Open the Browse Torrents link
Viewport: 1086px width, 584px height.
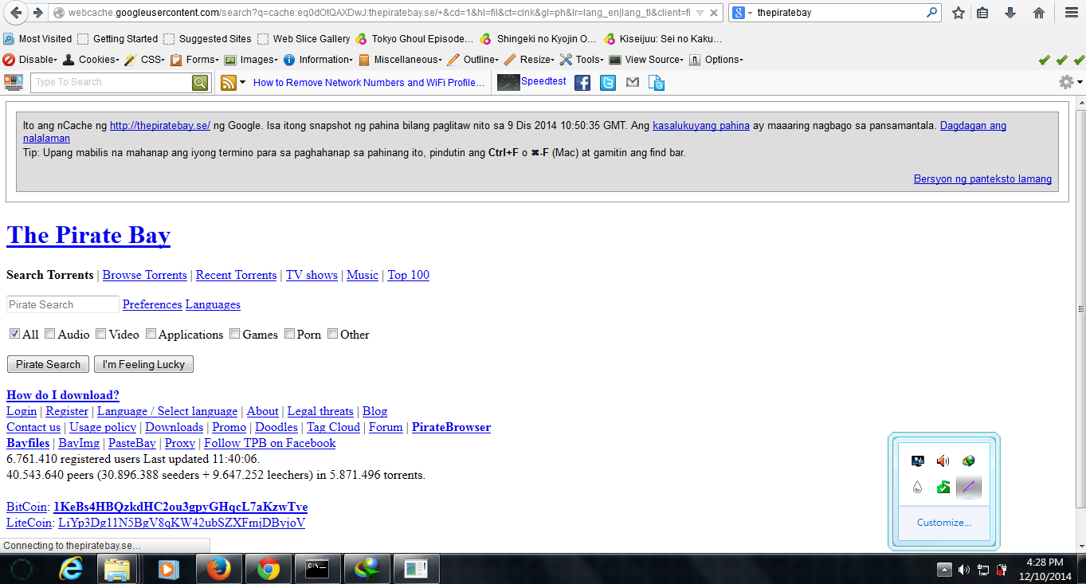coord(145,275)
